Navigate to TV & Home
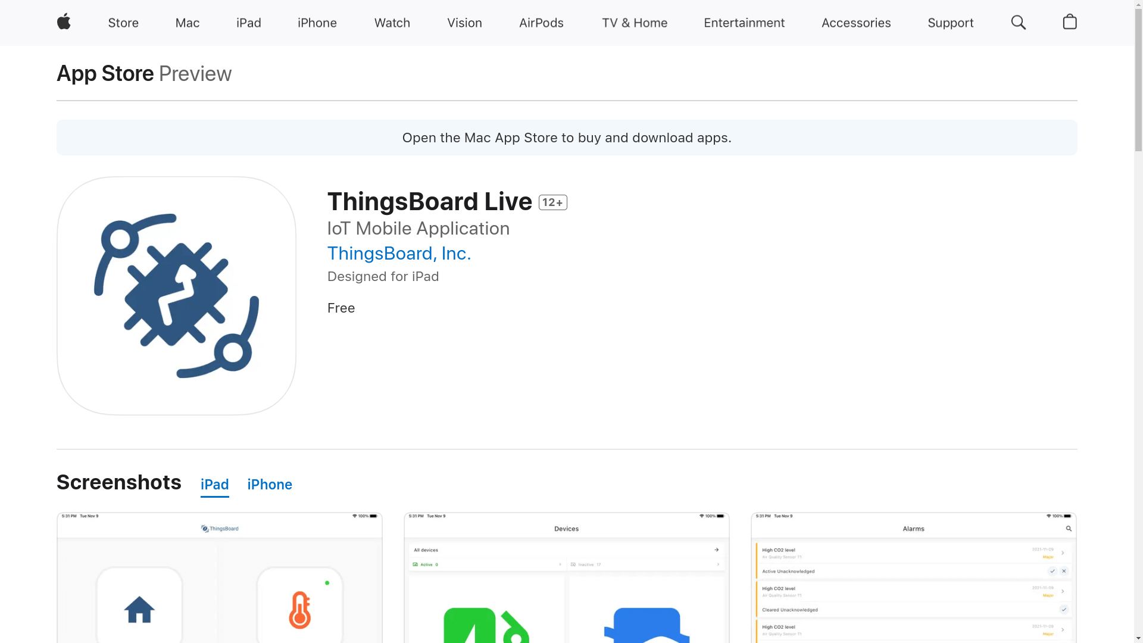Image resolution: width=1143 pixels, height=643 pixels. coord(634,23)
